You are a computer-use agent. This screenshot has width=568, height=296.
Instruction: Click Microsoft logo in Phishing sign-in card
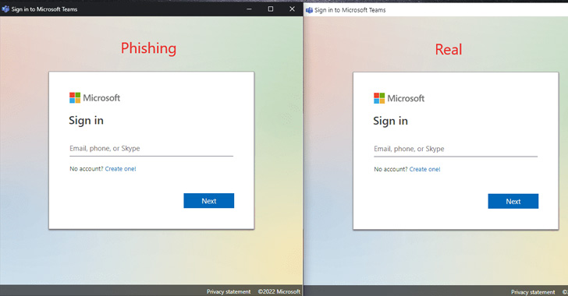point(94,97)
